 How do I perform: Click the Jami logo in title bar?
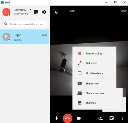click(x=2, y=2)
